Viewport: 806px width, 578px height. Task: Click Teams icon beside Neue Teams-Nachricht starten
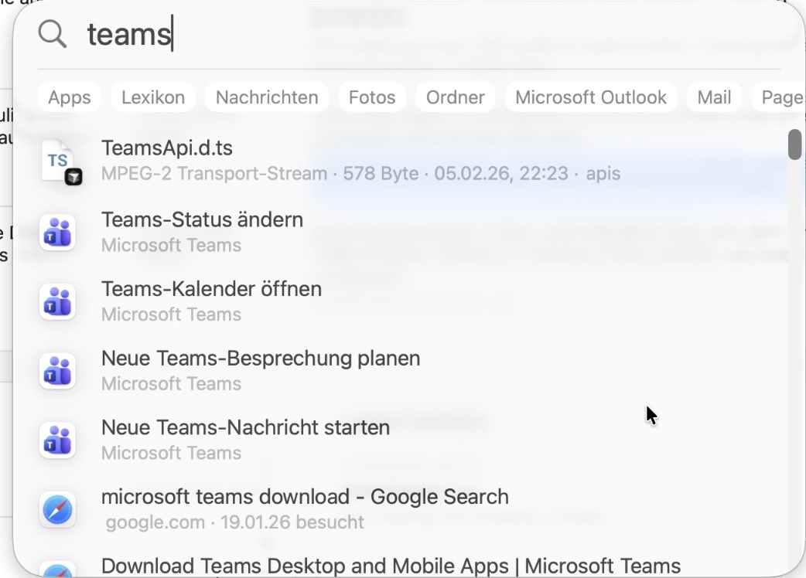coord(57,440)
